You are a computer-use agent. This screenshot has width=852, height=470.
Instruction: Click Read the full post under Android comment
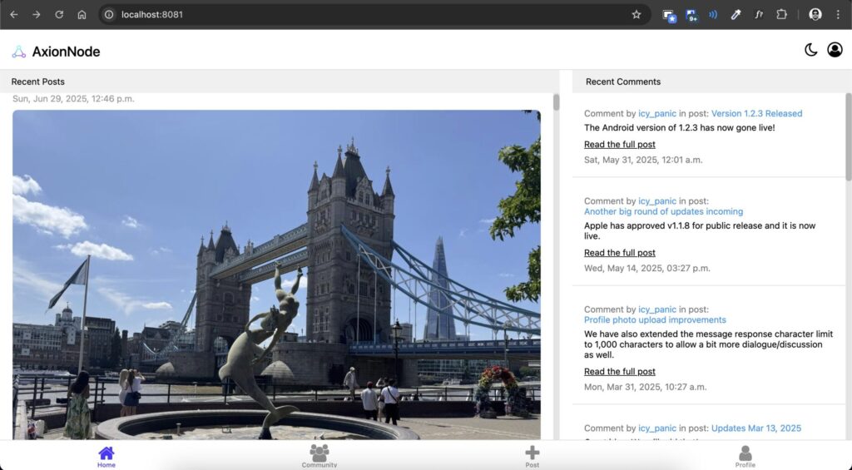(619, 144)
